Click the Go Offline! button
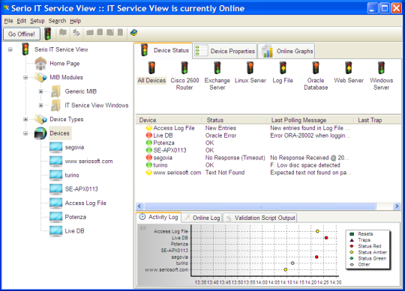 [x=22, y=34]
